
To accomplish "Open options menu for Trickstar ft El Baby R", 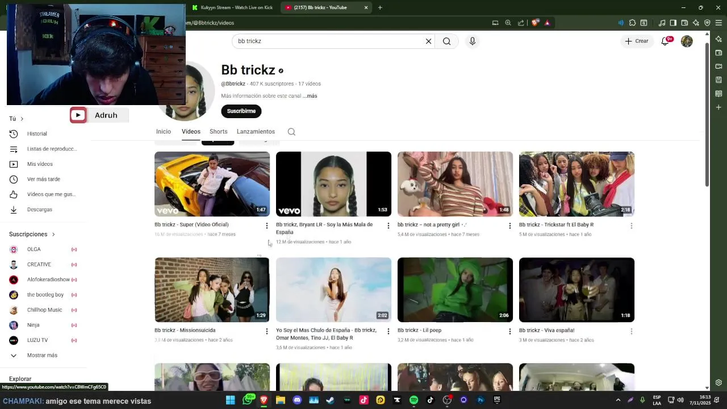I will [632, 226].
